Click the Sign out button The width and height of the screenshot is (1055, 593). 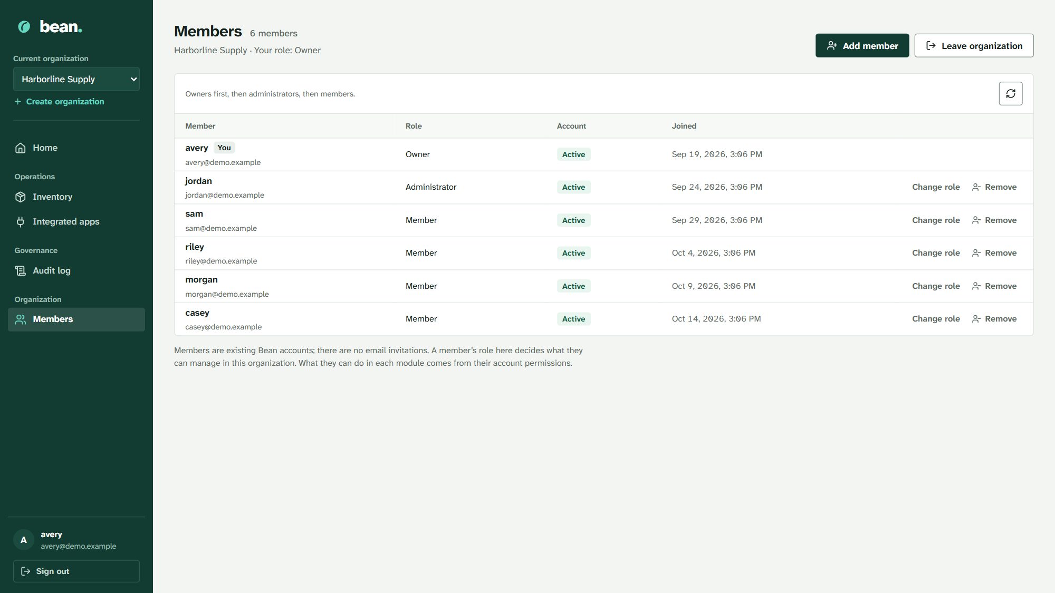click(76, 571)
